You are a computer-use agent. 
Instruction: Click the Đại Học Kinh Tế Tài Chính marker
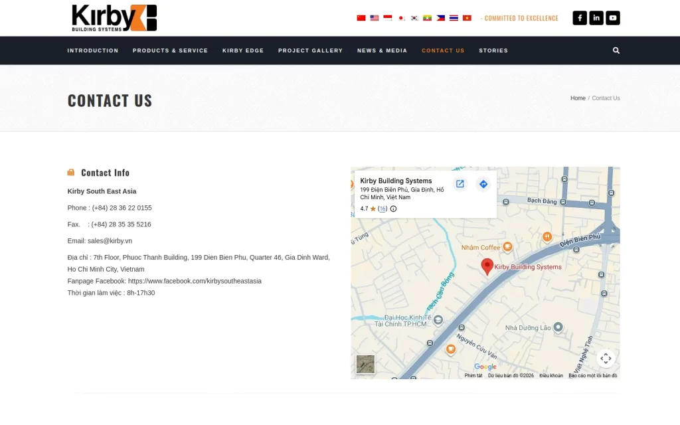tap(438, 320)
